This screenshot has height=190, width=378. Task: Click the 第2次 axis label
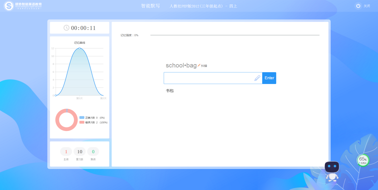[x=103, y=98]
